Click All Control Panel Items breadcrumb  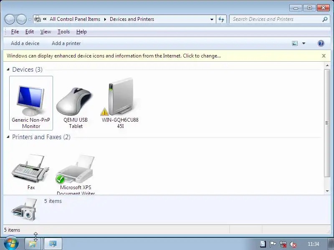75,19
